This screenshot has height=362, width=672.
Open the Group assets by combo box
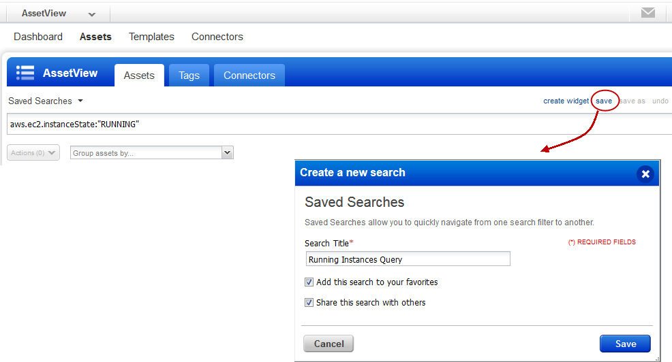[x=152, y=152]
